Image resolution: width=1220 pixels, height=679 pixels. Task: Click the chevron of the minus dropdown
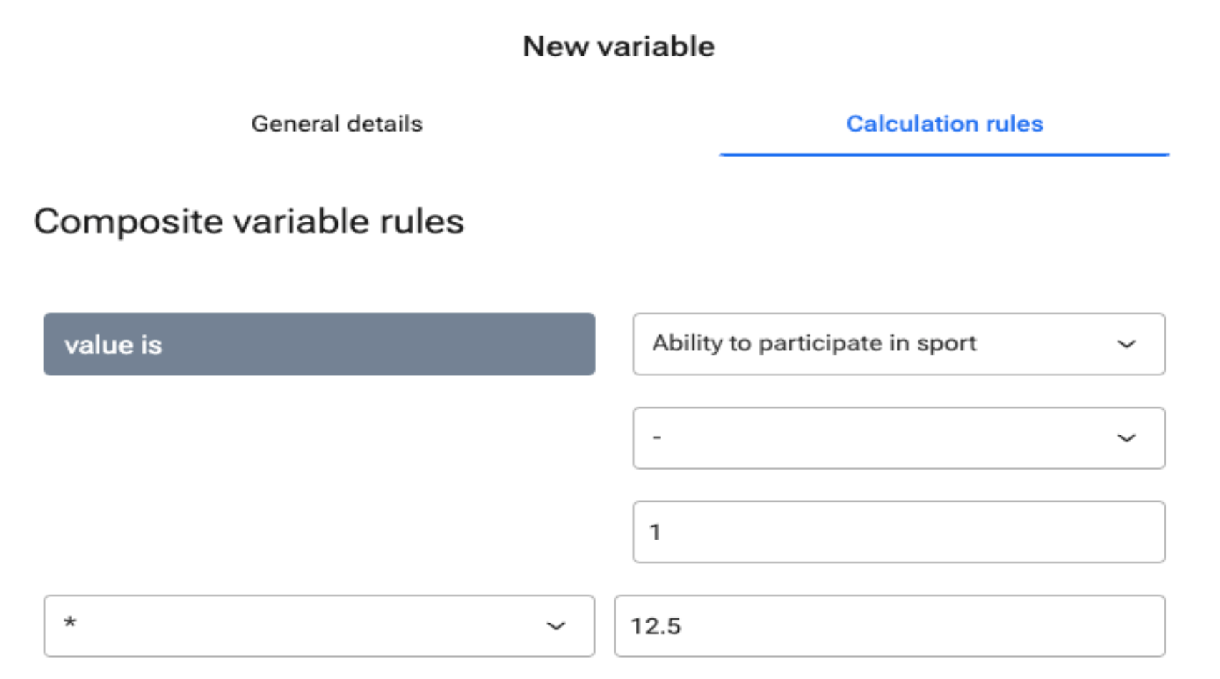click(1126, 438)
